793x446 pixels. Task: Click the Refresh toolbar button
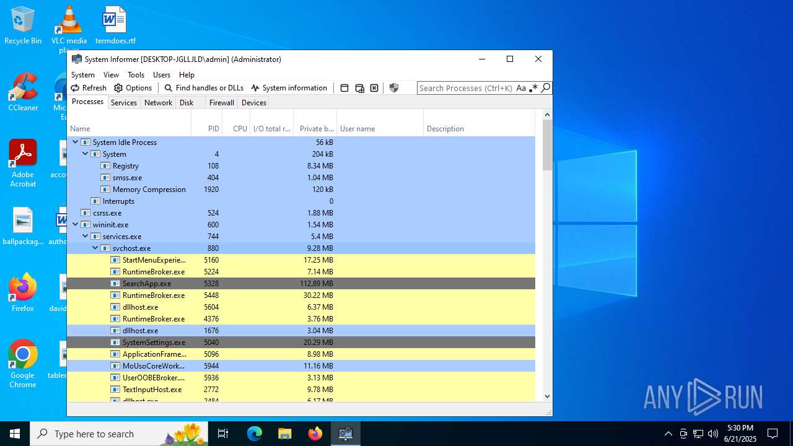coord(89,88)
